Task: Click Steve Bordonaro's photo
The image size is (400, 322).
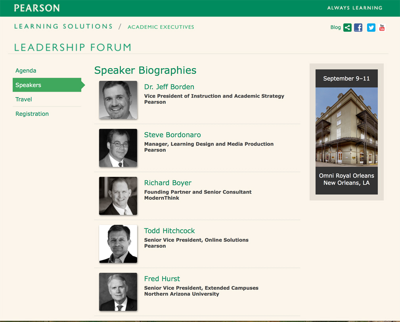Action: pyautogui.click(x=118, y=148)
